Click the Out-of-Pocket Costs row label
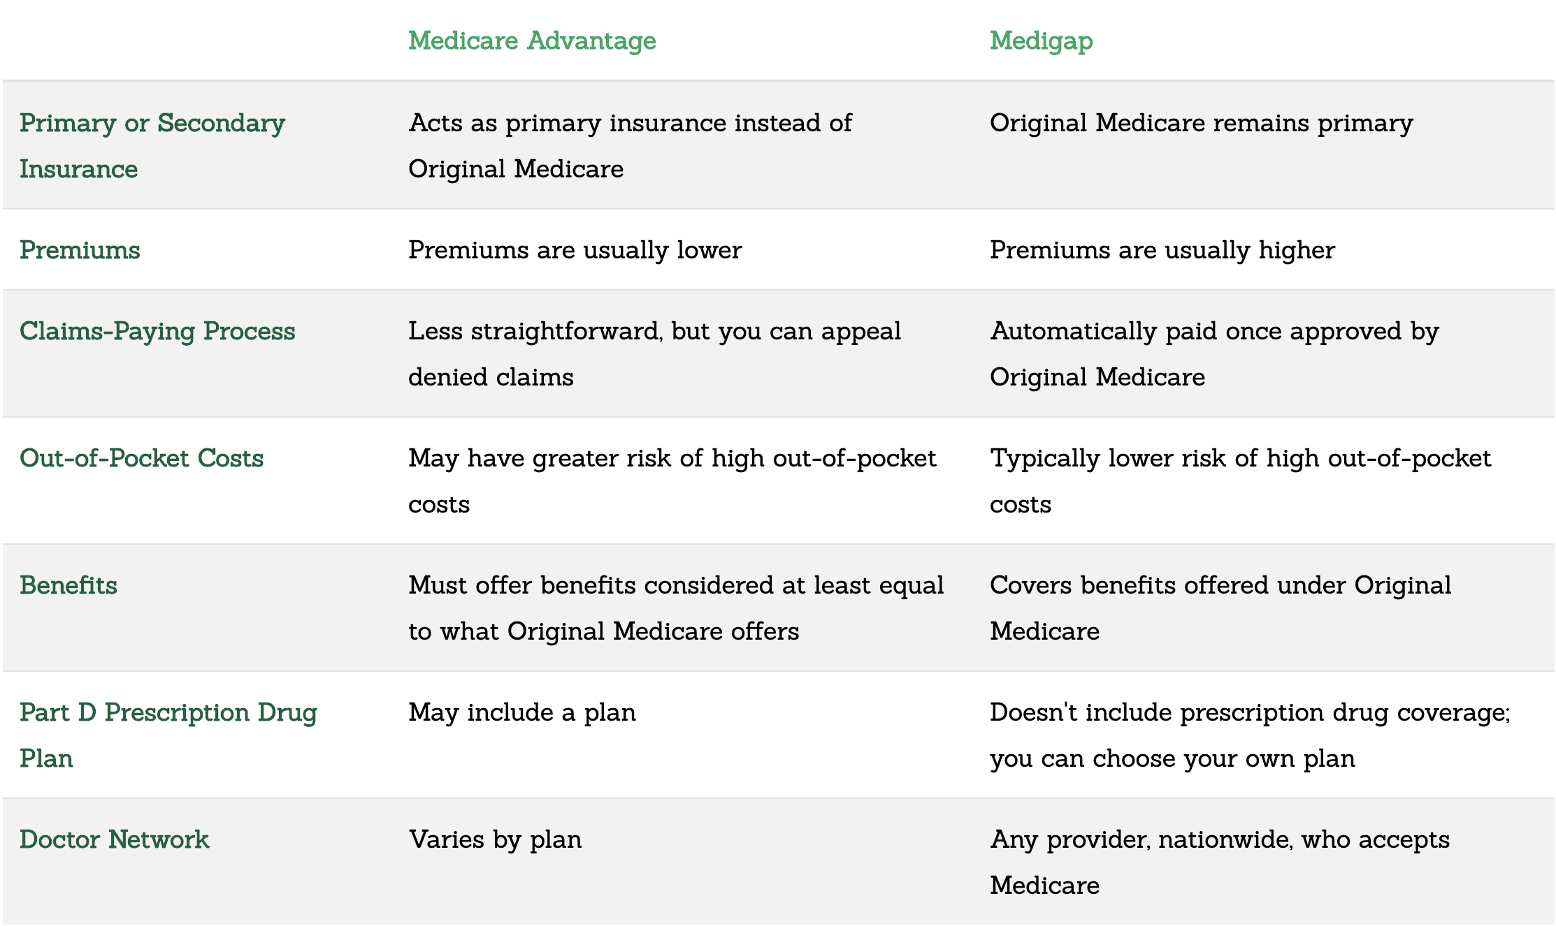 click(x=141, y=458)
